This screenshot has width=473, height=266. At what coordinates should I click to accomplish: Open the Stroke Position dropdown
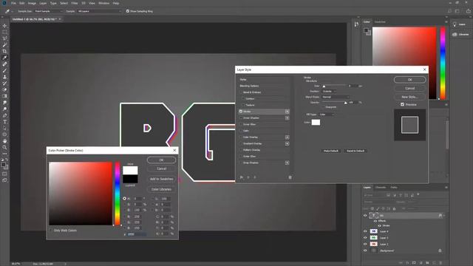[329, 92]
